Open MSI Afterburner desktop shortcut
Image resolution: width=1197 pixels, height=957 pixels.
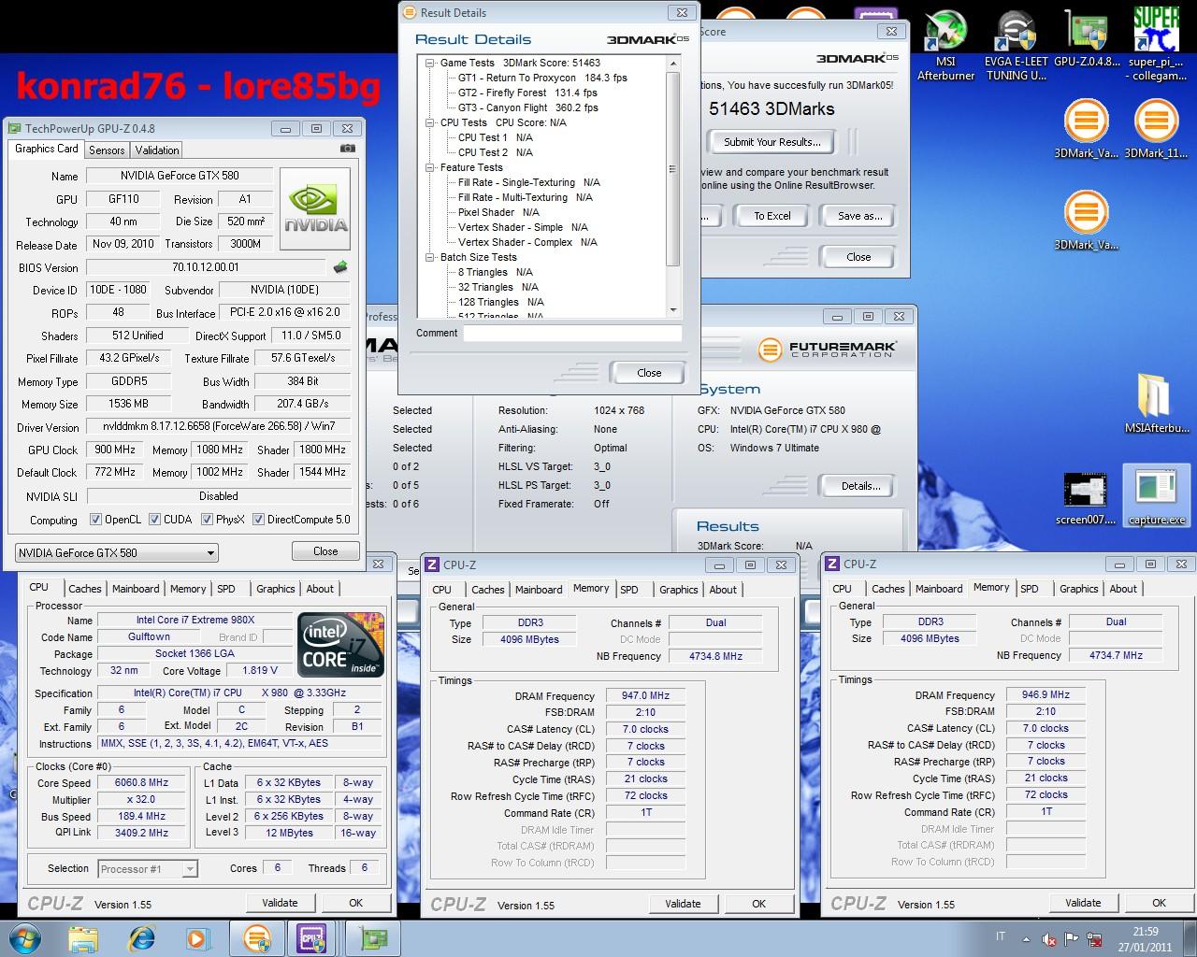pos(945,45)
